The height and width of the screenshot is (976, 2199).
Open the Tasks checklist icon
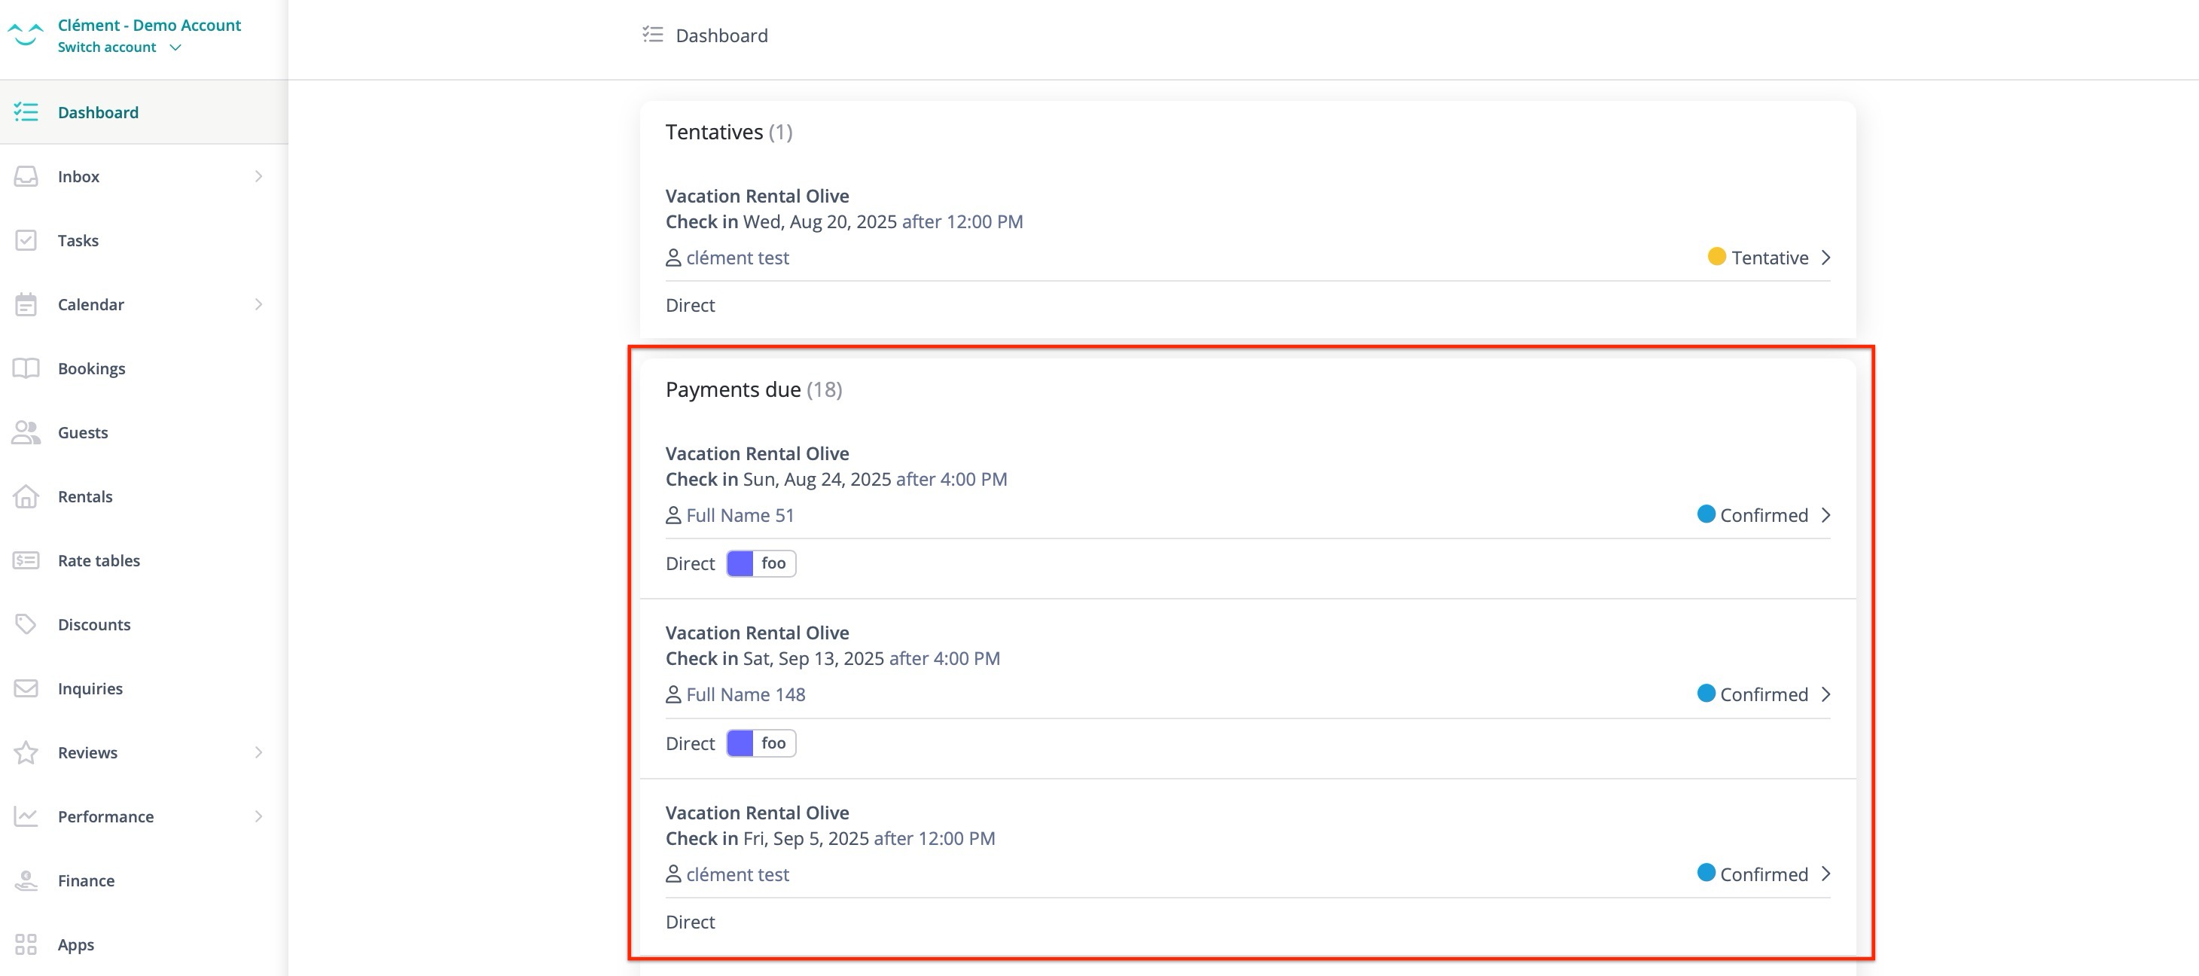click(x=26, y=240)
